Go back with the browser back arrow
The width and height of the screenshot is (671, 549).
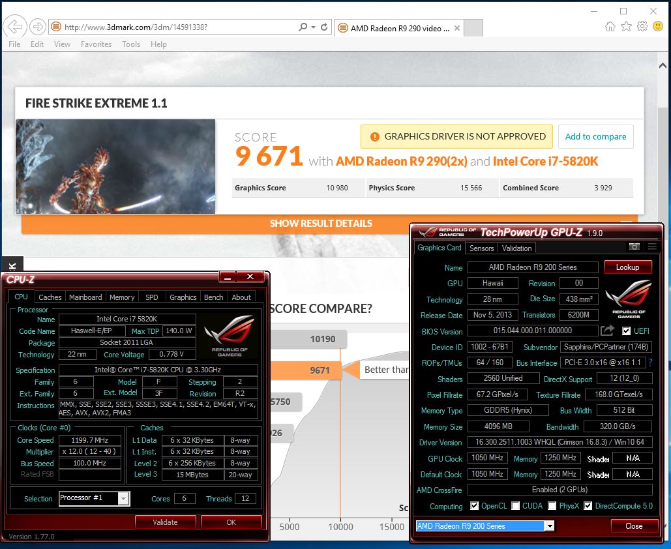click(x=15, y=27)
